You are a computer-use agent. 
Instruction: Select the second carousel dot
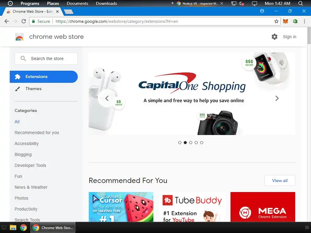click(x=185, y=143)
